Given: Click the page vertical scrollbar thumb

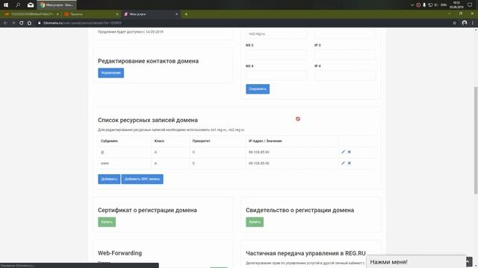Looking at the screenshot, I should click(475, 140).
